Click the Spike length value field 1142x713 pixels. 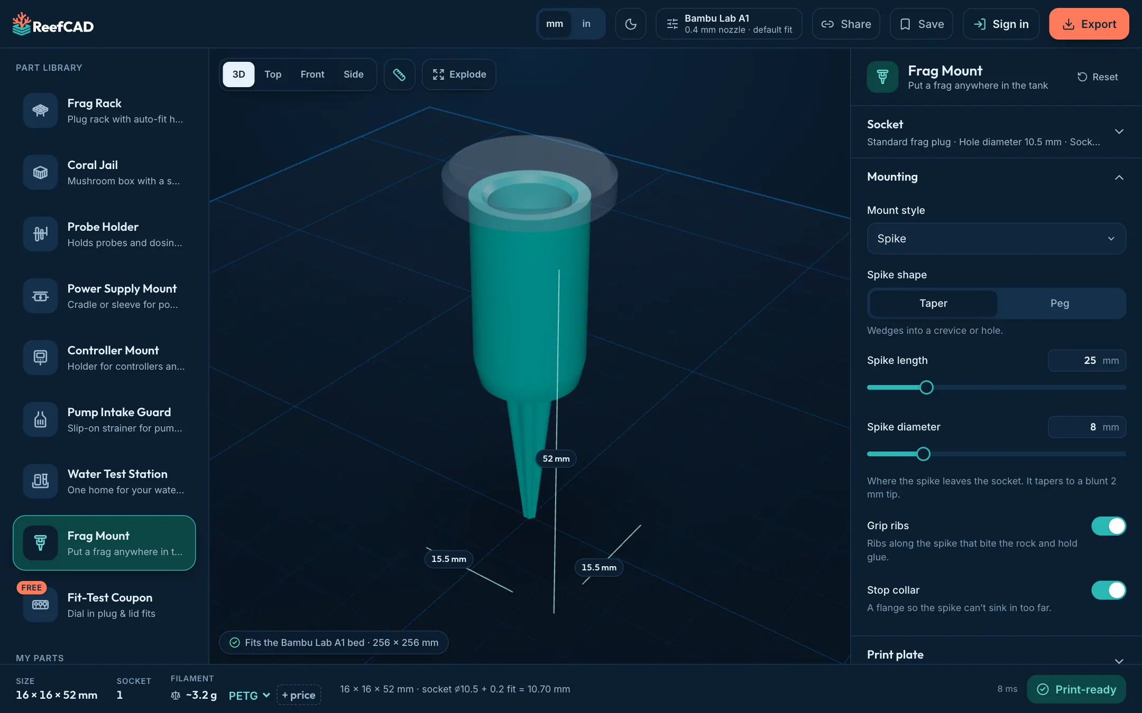coord(1087,361)
